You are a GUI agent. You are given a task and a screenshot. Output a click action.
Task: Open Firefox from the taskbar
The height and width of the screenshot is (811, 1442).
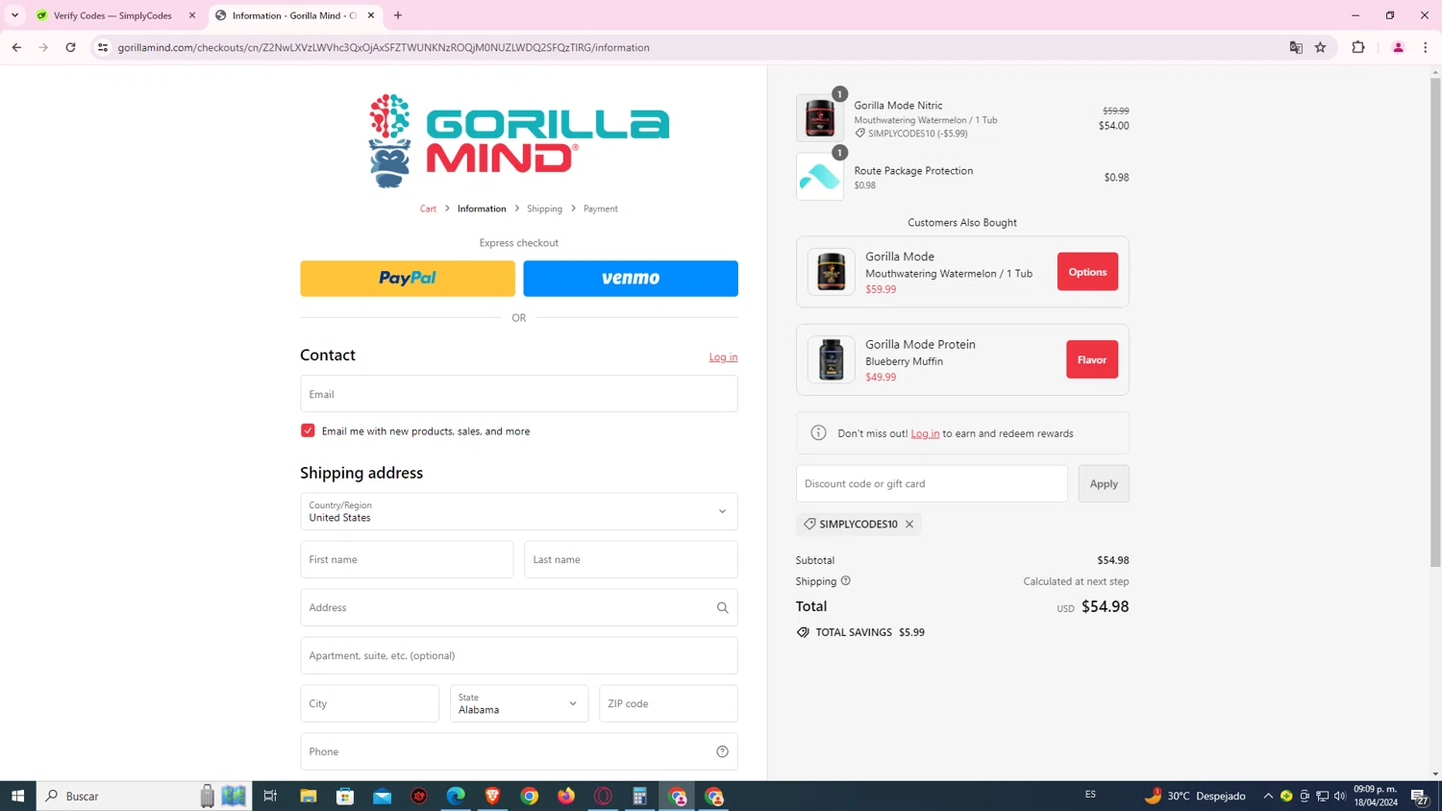(x=566, y=796)
